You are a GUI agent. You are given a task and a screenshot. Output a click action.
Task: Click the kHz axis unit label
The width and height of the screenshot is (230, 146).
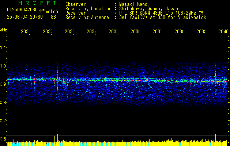click(4, 30)
